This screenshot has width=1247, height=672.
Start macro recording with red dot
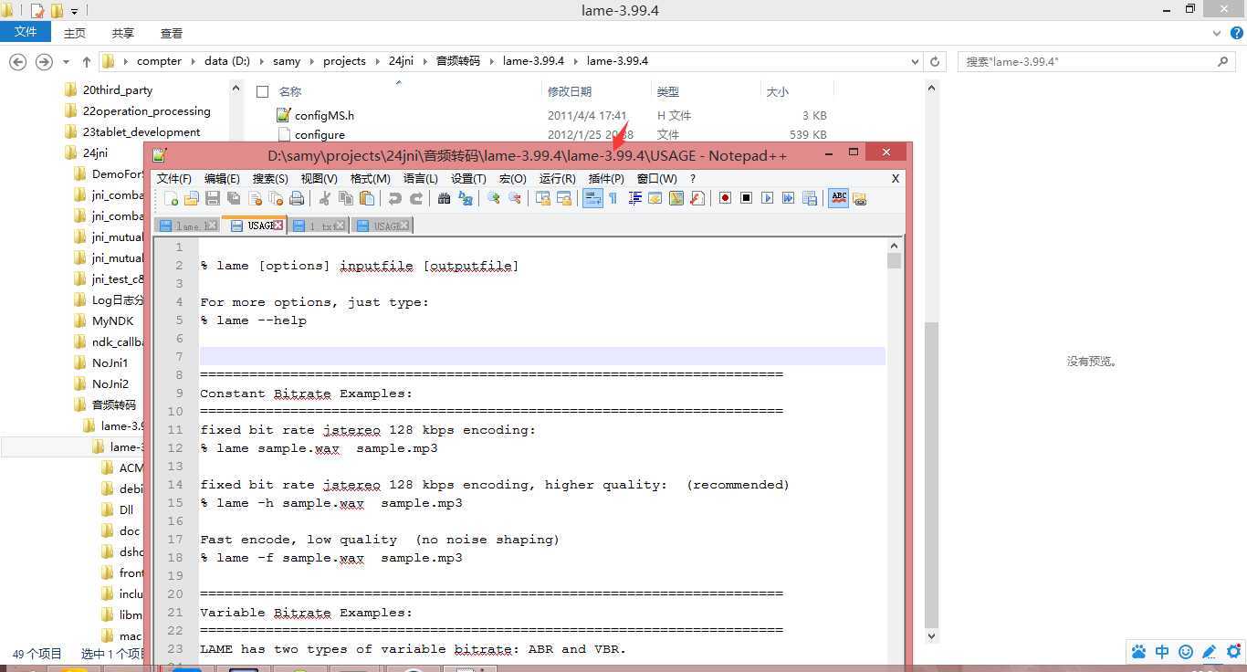[725, 198]
